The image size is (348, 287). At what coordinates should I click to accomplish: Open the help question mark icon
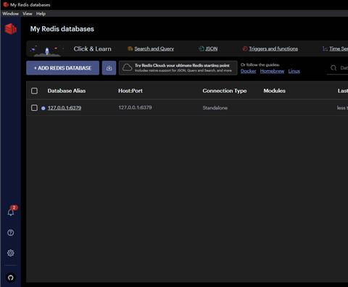(11, 233)
